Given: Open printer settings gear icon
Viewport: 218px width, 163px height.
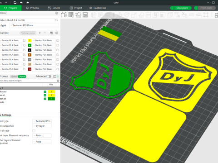Looking at the screenshot, I should point(57,13).
